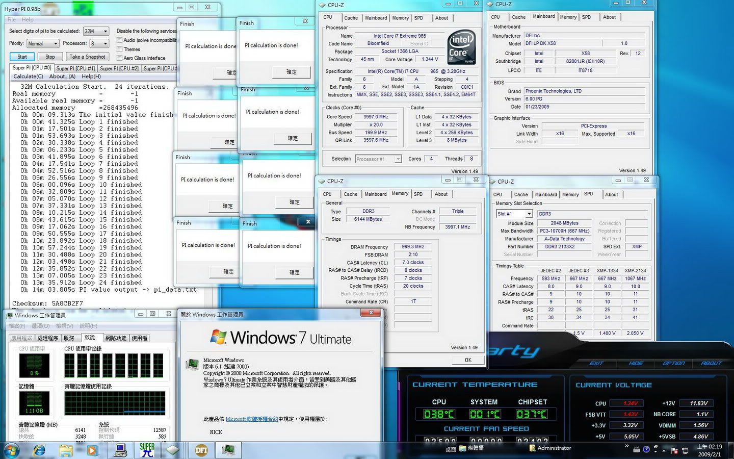Switch to the Super PI [CPU #1] tab
Image resolution: width=734 pixels, height=459 pixels.
[75, 68]
